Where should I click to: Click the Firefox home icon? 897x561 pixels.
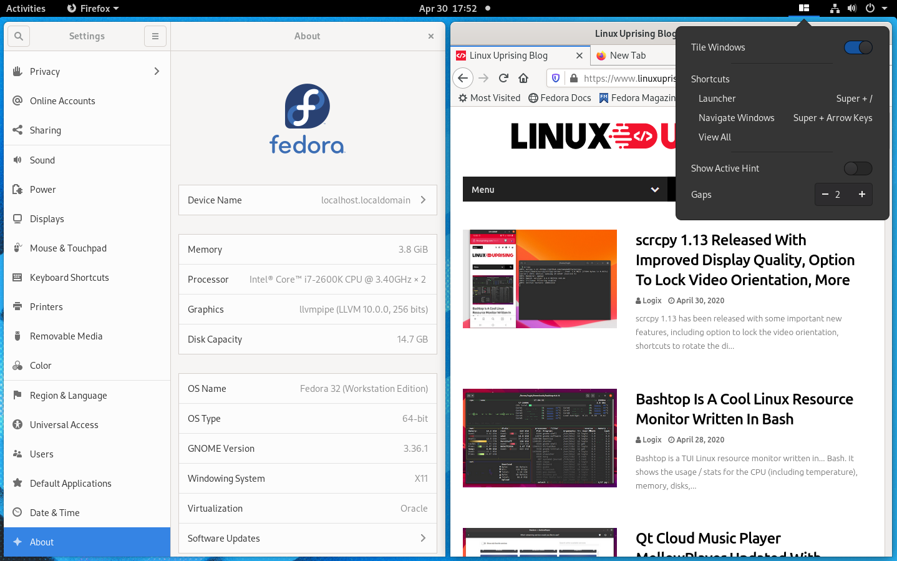pos(523,78)
